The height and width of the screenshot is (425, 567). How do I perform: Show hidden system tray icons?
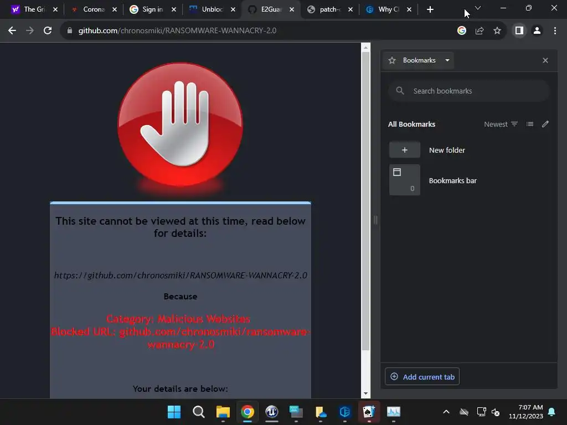coord(446,412)
